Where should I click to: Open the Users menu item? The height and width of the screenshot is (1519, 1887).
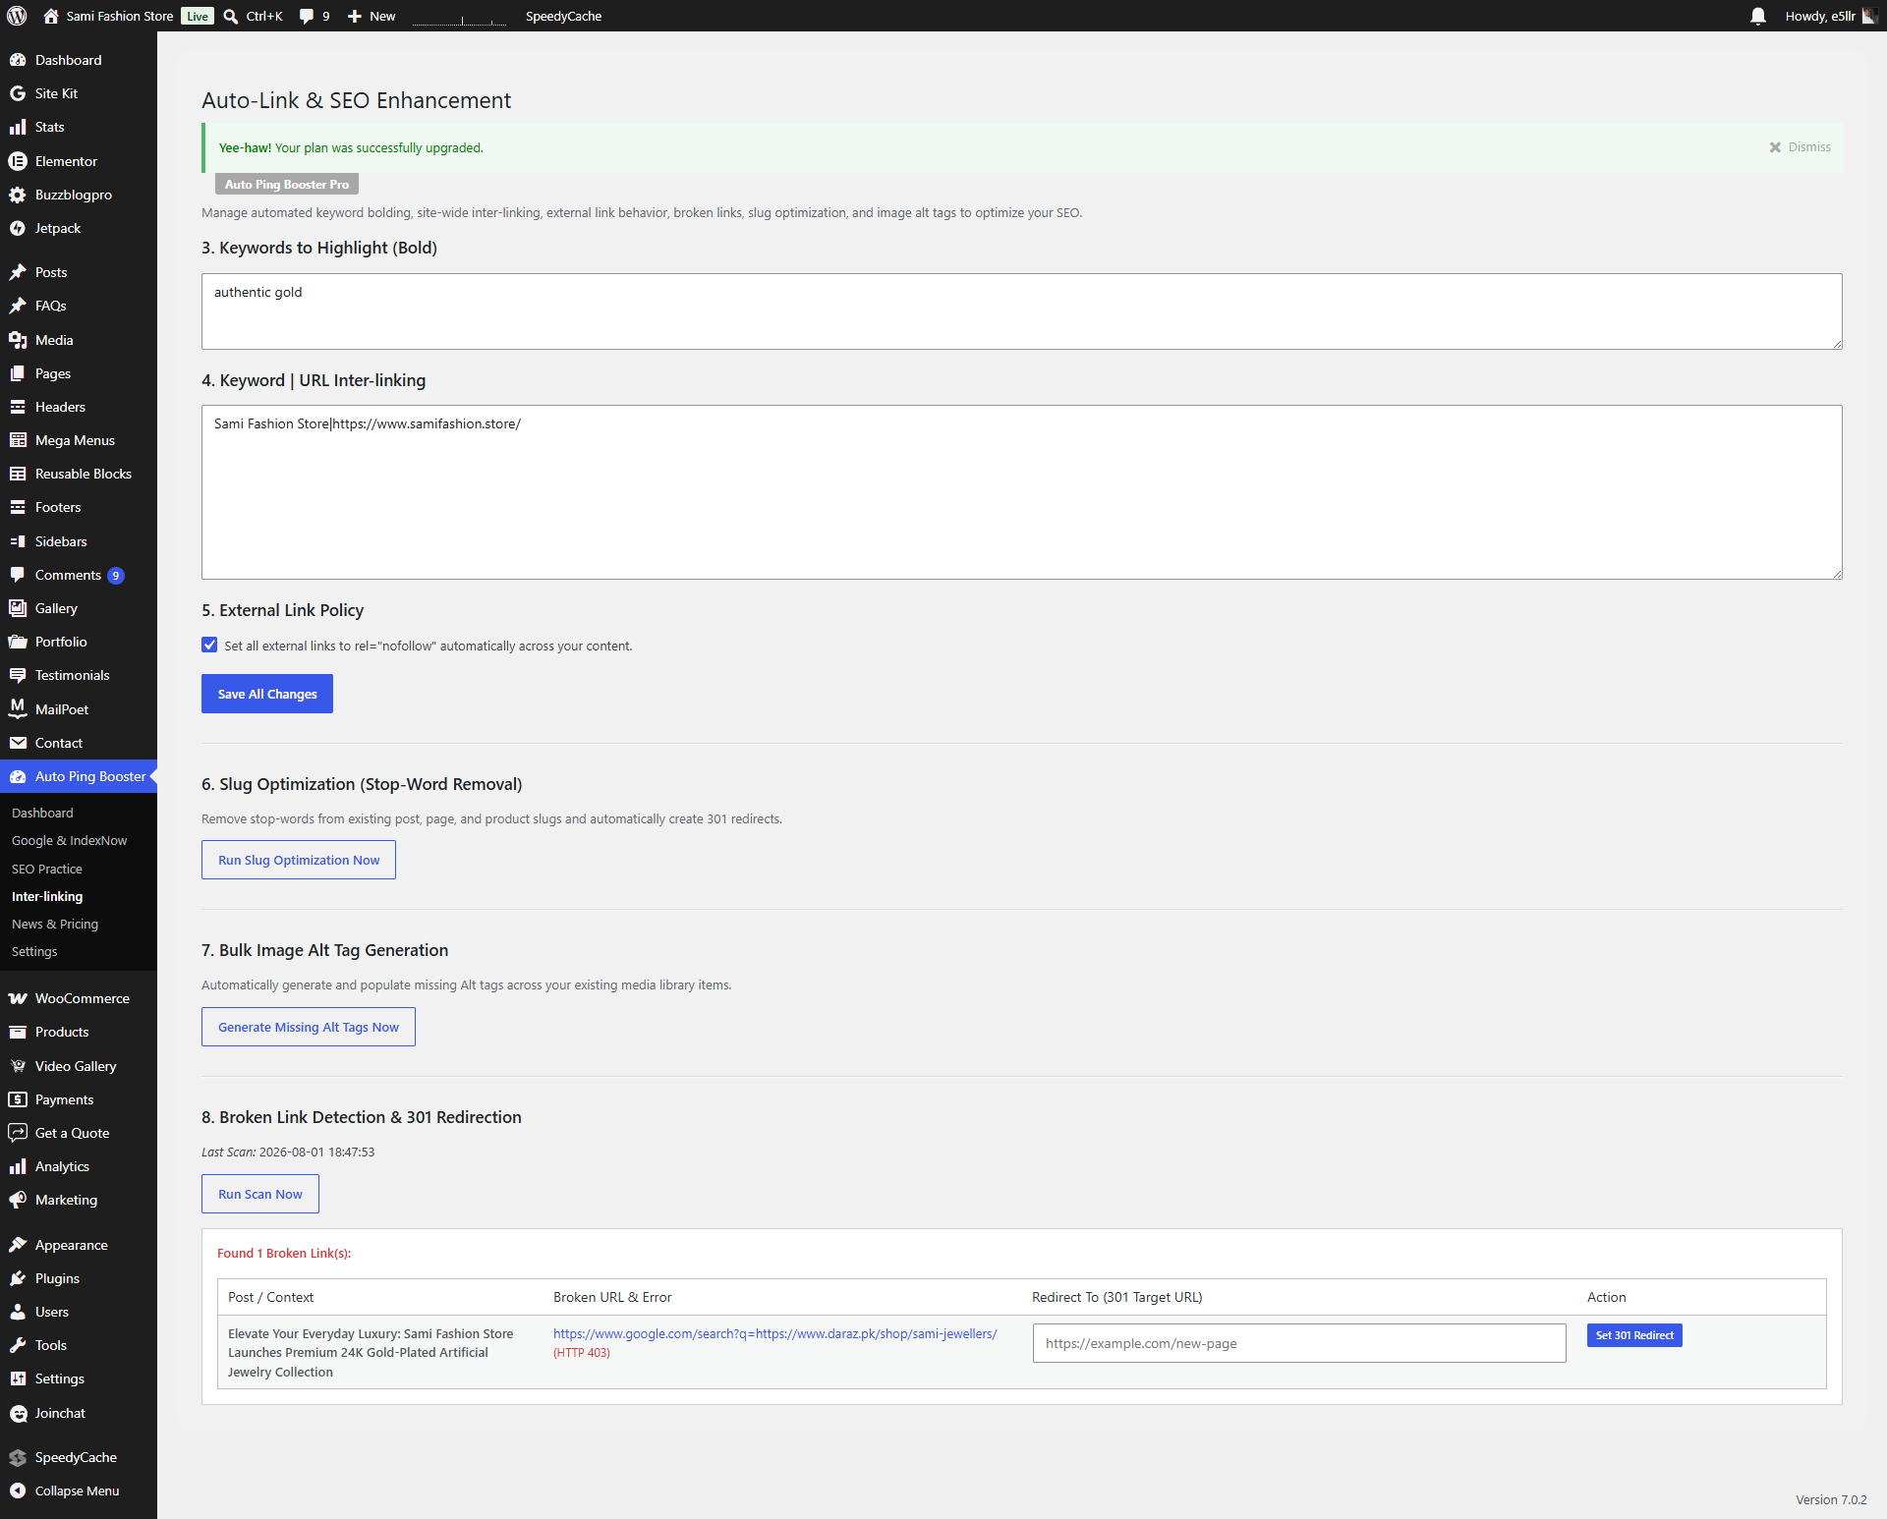pyautogui.click(x=52, y=1312)
